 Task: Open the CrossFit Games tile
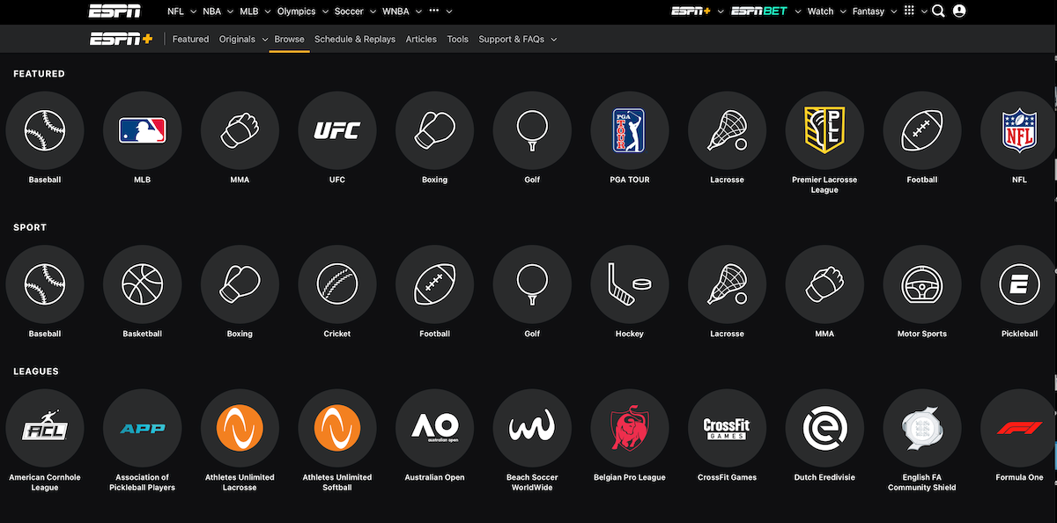click(x=727, y=429)
